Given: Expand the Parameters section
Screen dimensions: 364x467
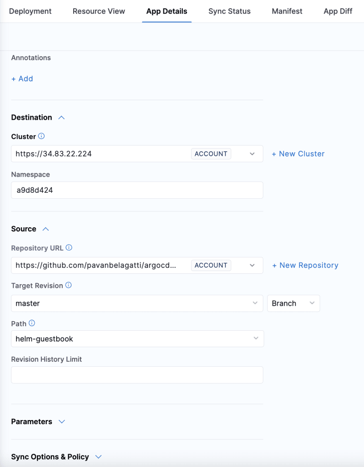Looking at the screenshot, I should 62,422.
